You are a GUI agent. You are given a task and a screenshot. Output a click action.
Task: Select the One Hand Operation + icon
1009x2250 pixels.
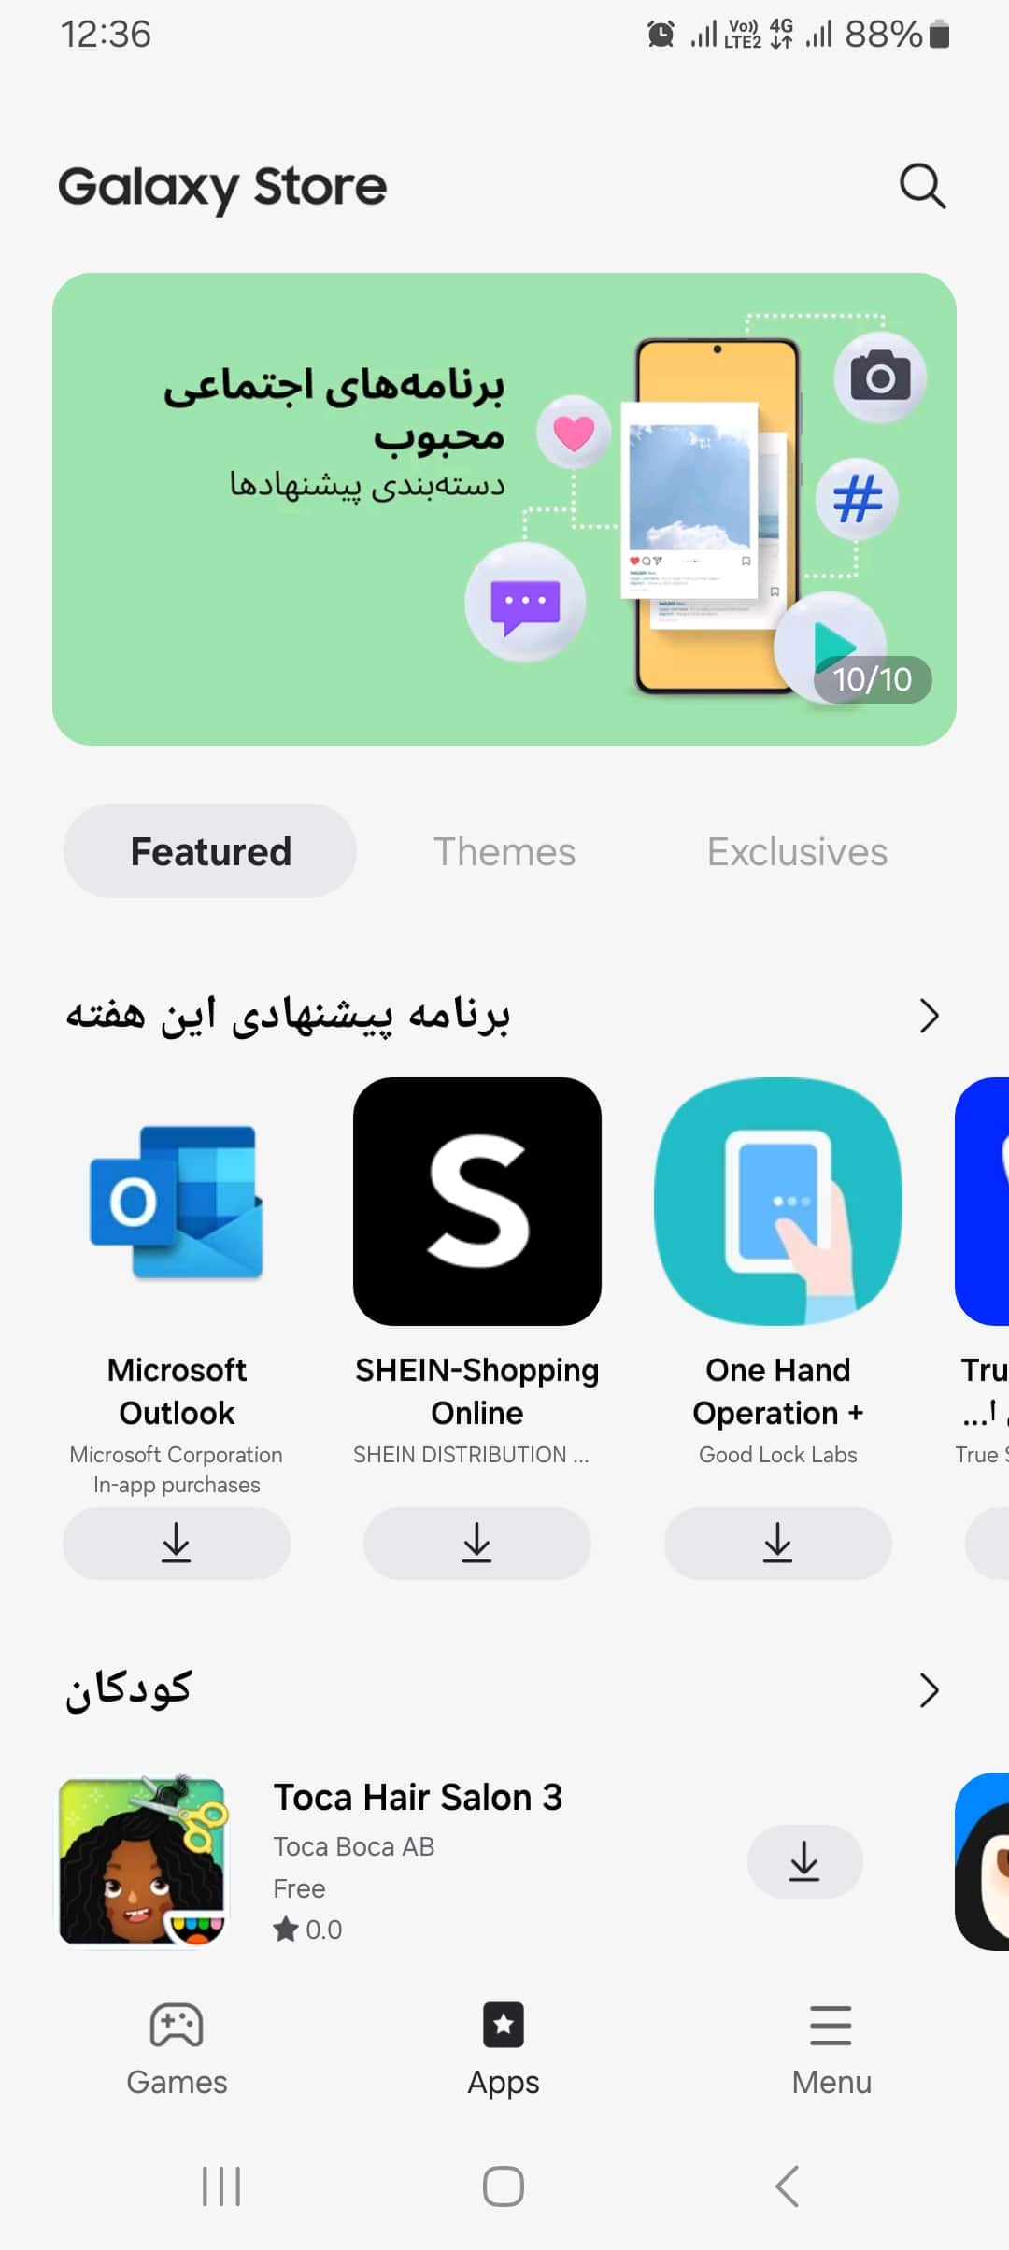(x=778, y=1202)
